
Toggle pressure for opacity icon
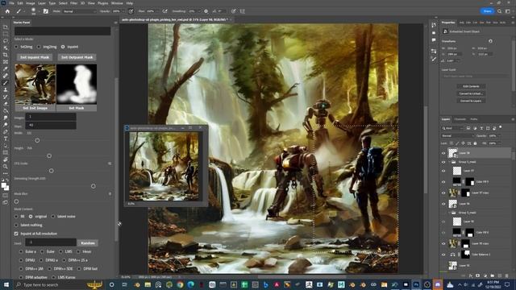pos(131,11)
